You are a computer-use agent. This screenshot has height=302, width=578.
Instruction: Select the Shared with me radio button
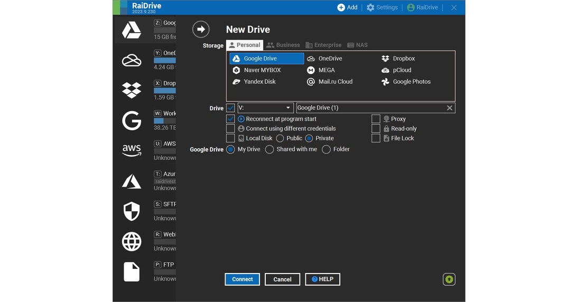tap(269, 150)
